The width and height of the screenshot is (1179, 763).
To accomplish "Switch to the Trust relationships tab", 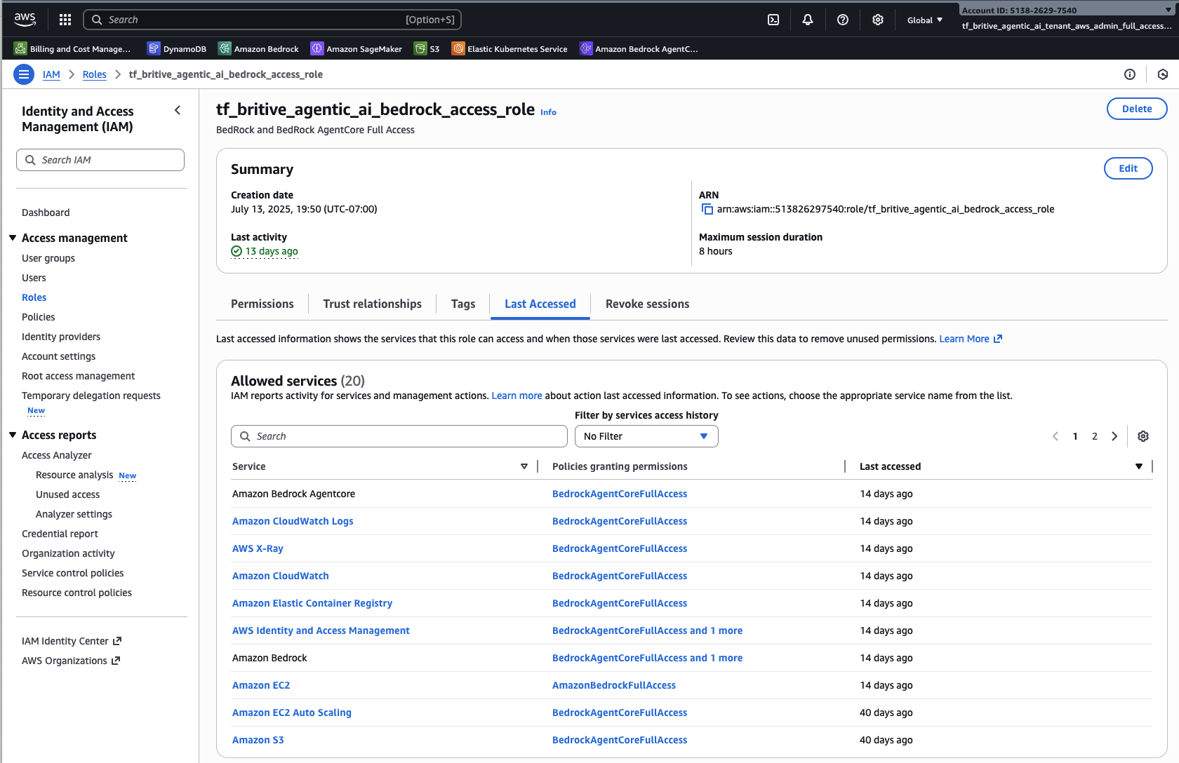I will click(372, 304).
